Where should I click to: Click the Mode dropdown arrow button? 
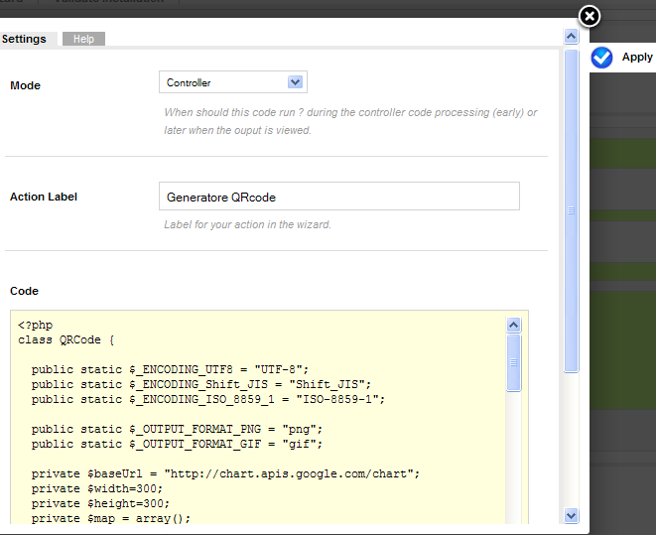coord(295,82)
